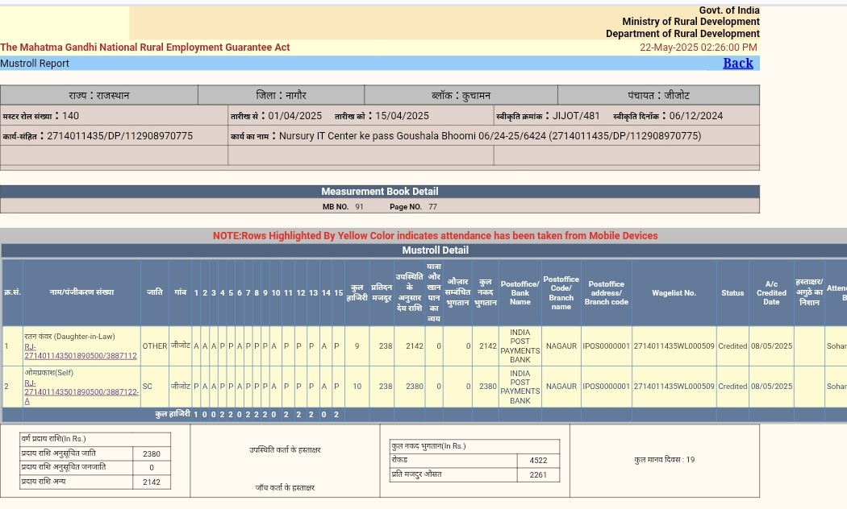Click 'Postoffice address/ Branch code' column header
Viewport: 847px width, 509px height.
[606, 293]
